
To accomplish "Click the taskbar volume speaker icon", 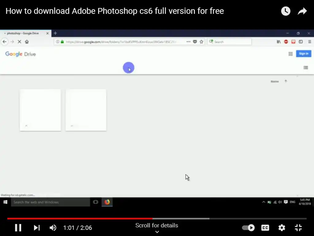I will [280, 202].
